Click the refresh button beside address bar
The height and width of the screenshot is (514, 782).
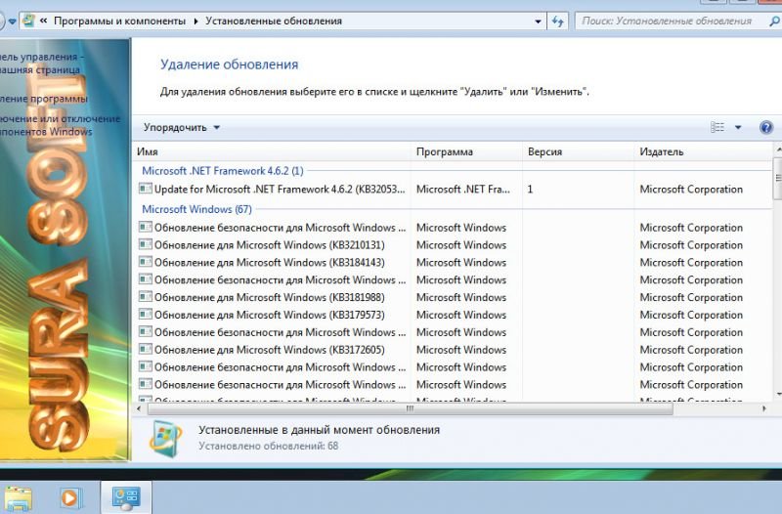557,21
